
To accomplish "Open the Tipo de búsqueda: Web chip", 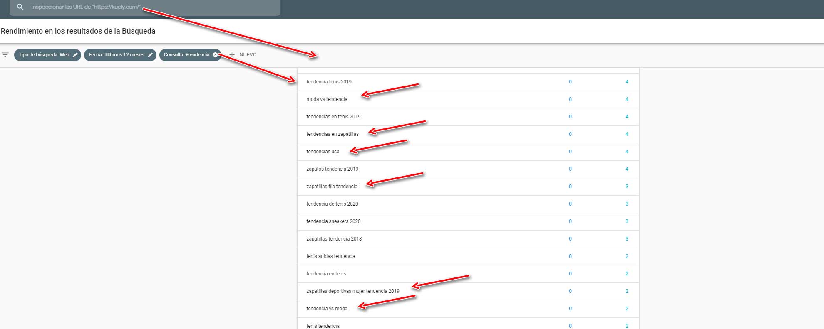I will coord(44,55).
